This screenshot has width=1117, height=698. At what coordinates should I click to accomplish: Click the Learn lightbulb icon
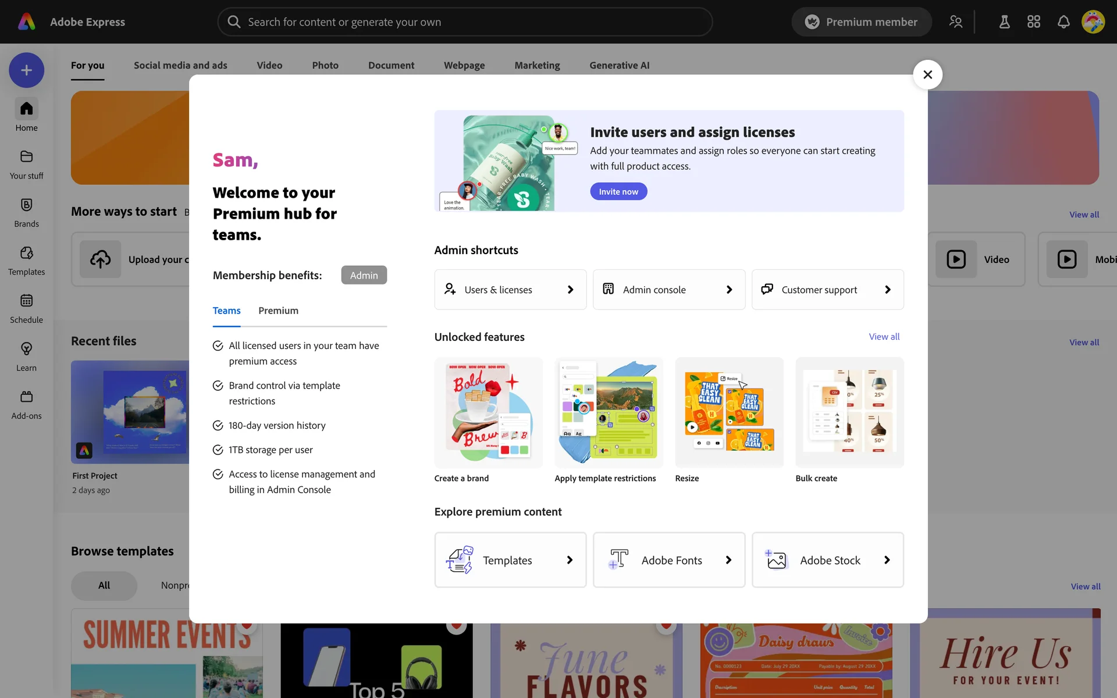coord(26,349)
